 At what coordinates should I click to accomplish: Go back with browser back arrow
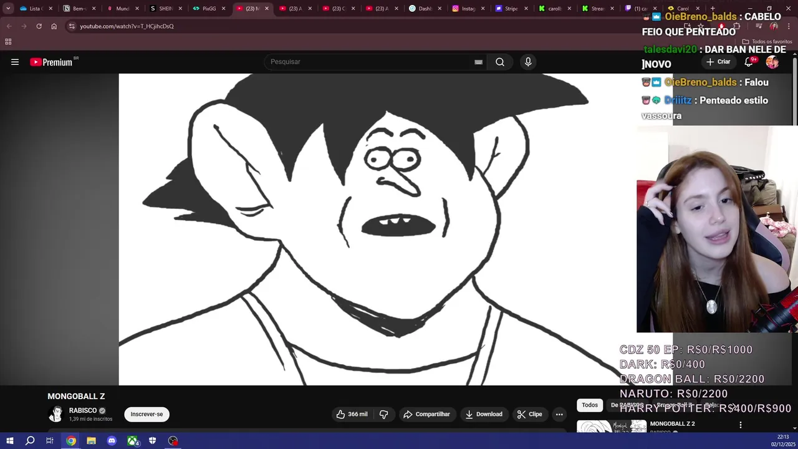click(9, 26)
